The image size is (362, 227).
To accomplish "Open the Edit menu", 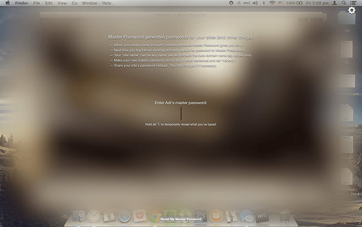I will point(49,3).
